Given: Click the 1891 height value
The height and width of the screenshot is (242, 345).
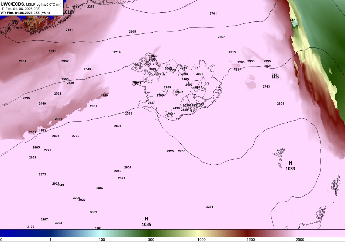Looking at the screenshot, I should tap(52, 51).
